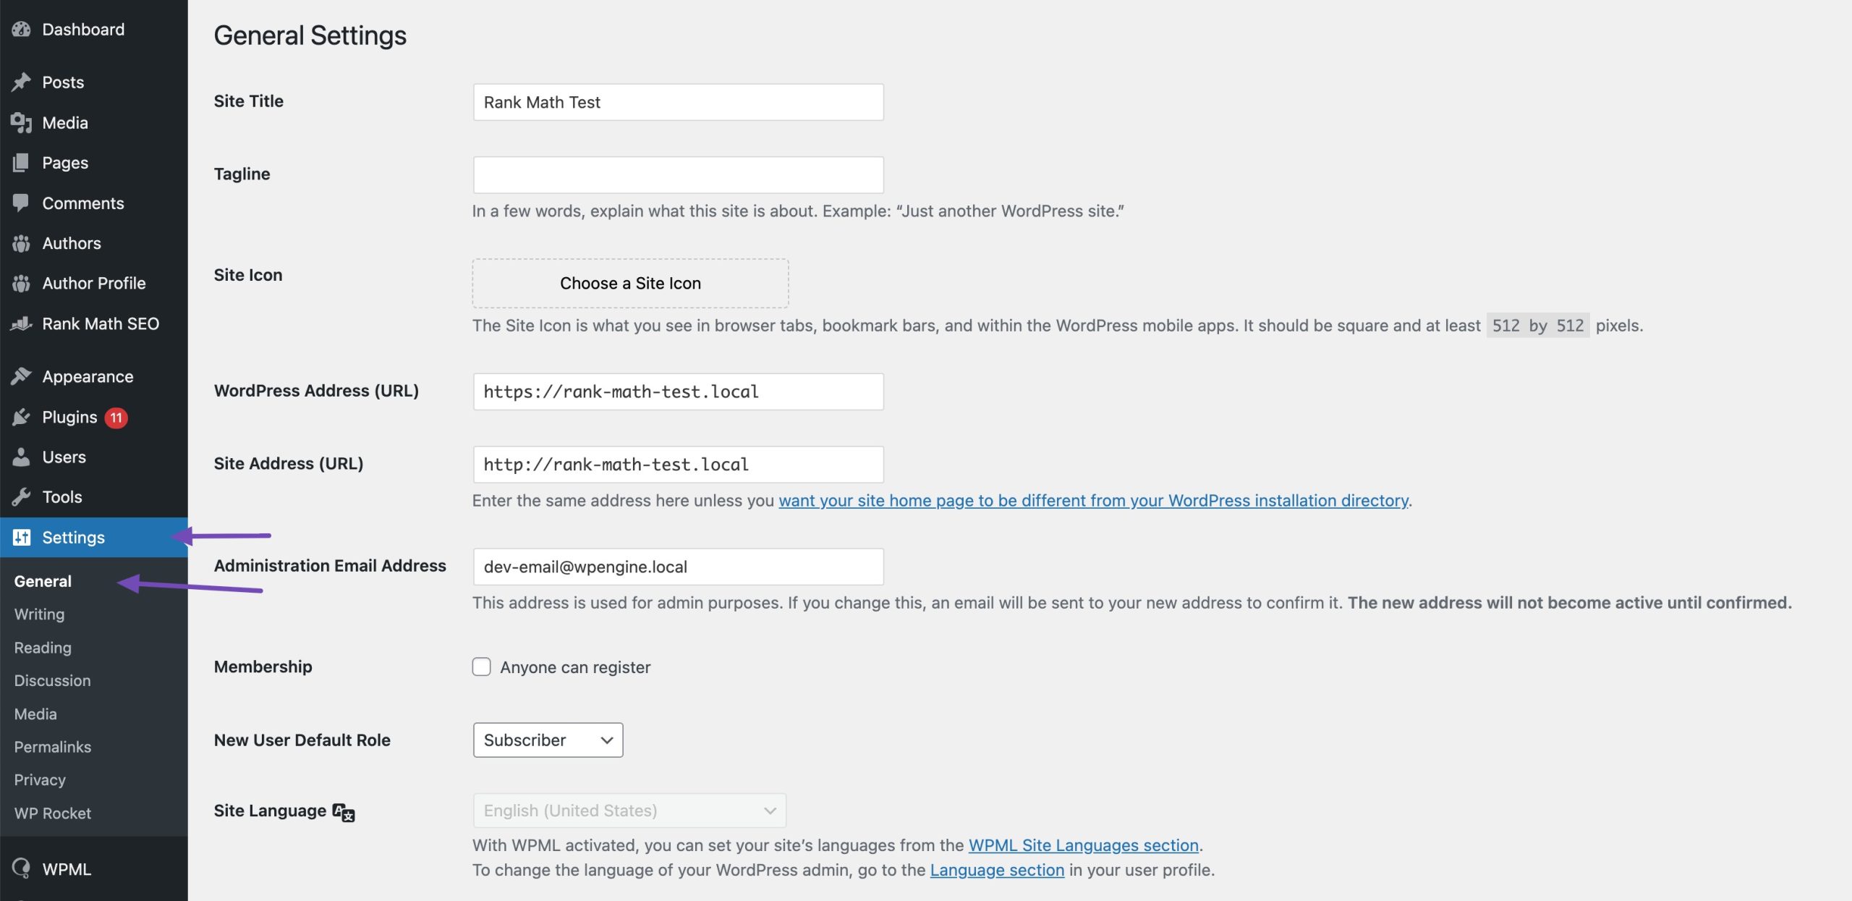Click into the Administration Email Address field
This screenshot has width=1852, height=901.
(678, 567)
